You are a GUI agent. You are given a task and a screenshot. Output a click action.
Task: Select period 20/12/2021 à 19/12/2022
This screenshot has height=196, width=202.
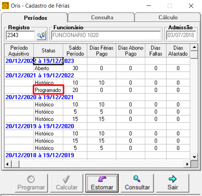tap(40, 75)
